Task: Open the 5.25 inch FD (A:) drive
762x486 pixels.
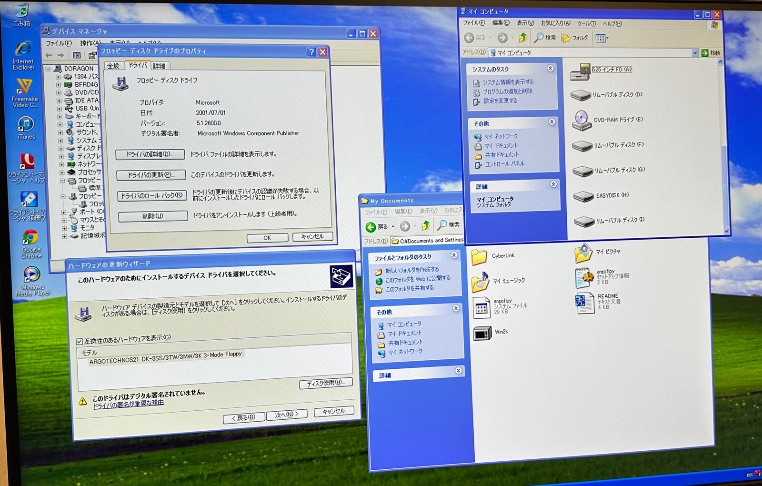Action: point(602,71)
